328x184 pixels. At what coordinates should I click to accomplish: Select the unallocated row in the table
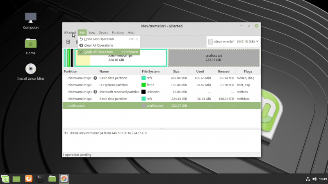[x=162, y=105]
